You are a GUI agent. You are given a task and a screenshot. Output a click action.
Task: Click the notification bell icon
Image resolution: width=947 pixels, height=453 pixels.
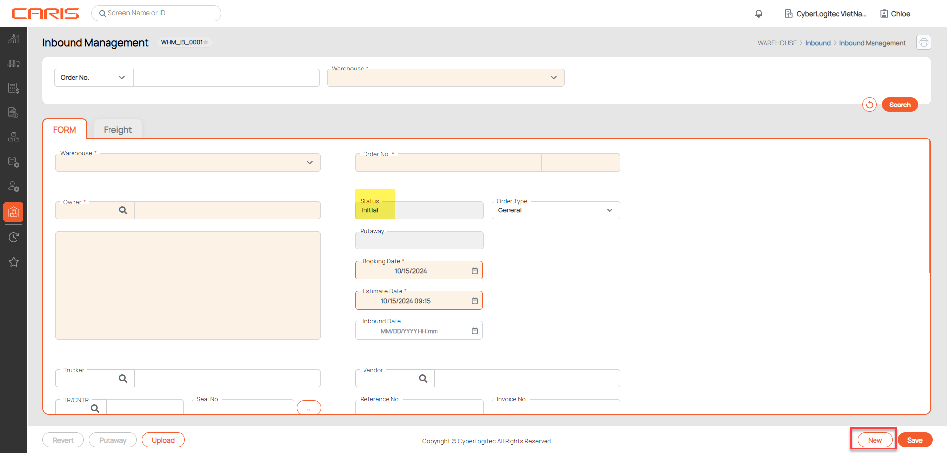point(759,14)
